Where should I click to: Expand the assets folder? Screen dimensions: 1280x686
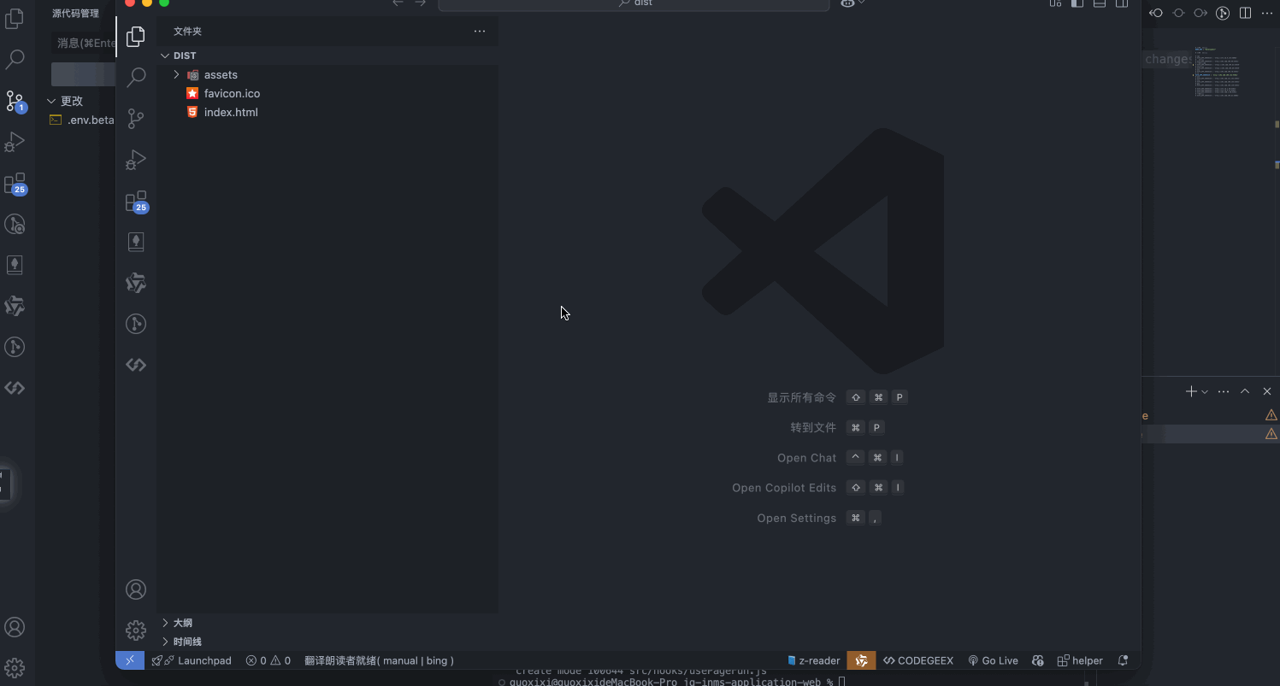pos(327,75)
